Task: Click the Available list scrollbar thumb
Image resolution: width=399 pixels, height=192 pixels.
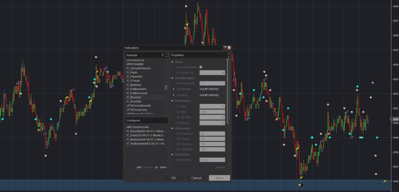Action: 166,87
